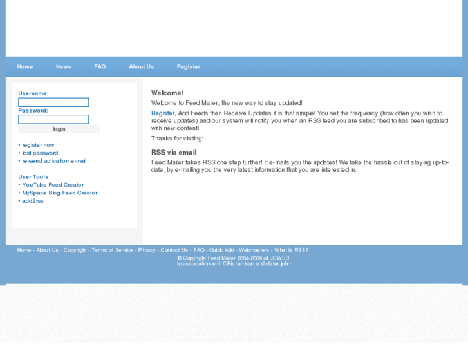
Task: Click 're-send activation e-mail' link
Action: 54,161
